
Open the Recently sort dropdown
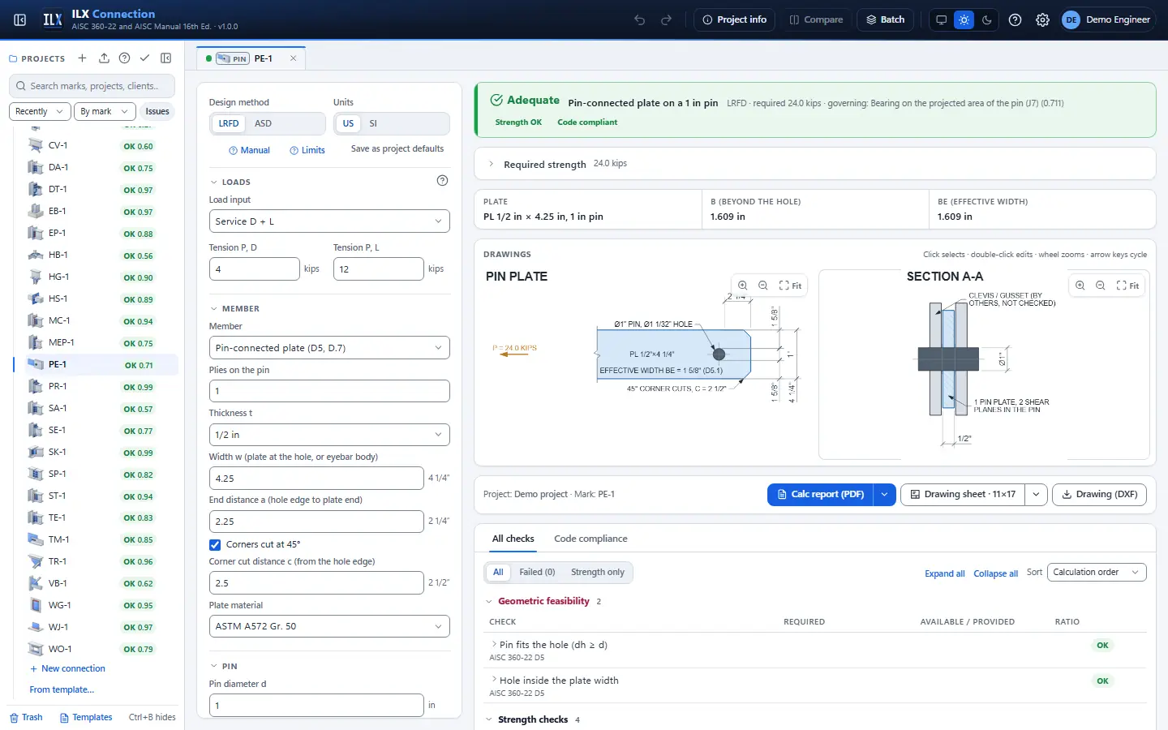point(40,111)
